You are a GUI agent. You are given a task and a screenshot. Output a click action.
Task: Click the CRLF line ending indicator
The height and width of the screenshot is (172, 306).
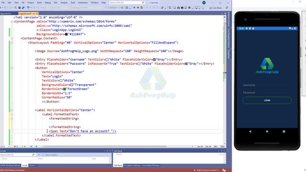[222, 146]
